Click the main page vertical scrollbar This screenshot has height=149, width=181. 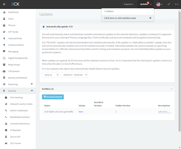click(180, 72)
